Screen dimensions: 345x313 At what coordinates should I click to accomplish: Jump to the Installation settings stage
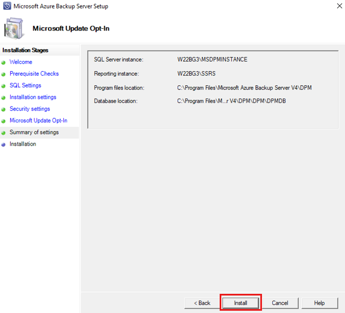click(x=33, y=97)
